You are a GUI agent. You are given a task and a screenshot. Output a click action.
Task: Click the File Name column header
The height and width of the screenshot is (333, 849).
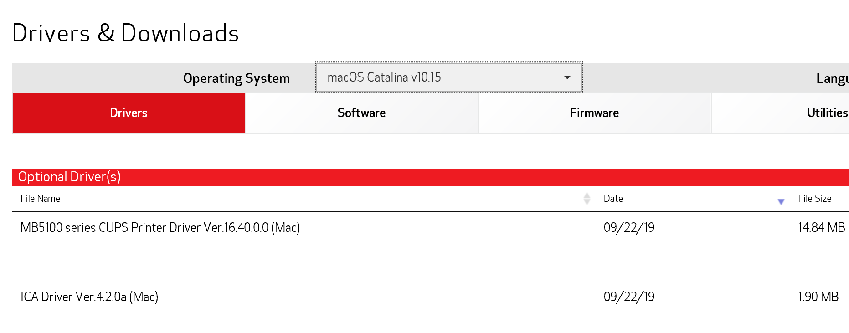[x=40, y=199]
